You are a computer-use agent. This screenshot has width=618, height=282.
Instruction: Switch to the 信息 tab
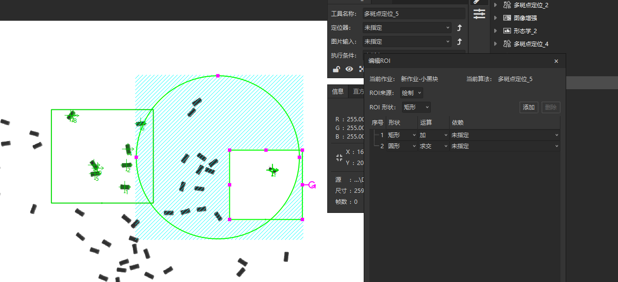pyautogui.click(x=338, y=92)
